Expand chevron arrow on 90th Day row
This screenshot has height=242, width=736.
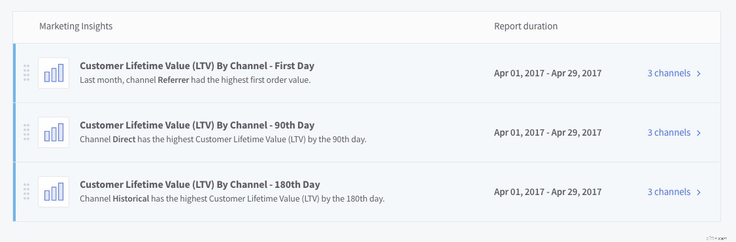click(x=699, y=133)
